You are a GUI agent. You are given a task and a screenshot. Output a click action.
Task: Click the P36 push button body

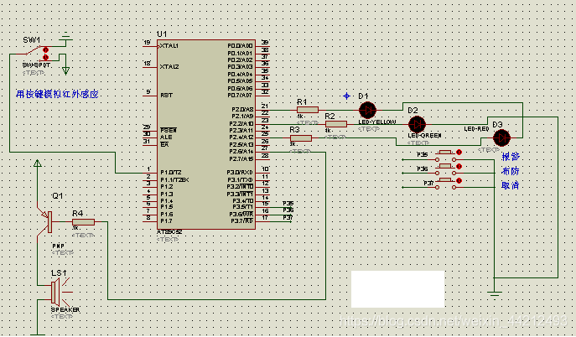coord(445,168)
